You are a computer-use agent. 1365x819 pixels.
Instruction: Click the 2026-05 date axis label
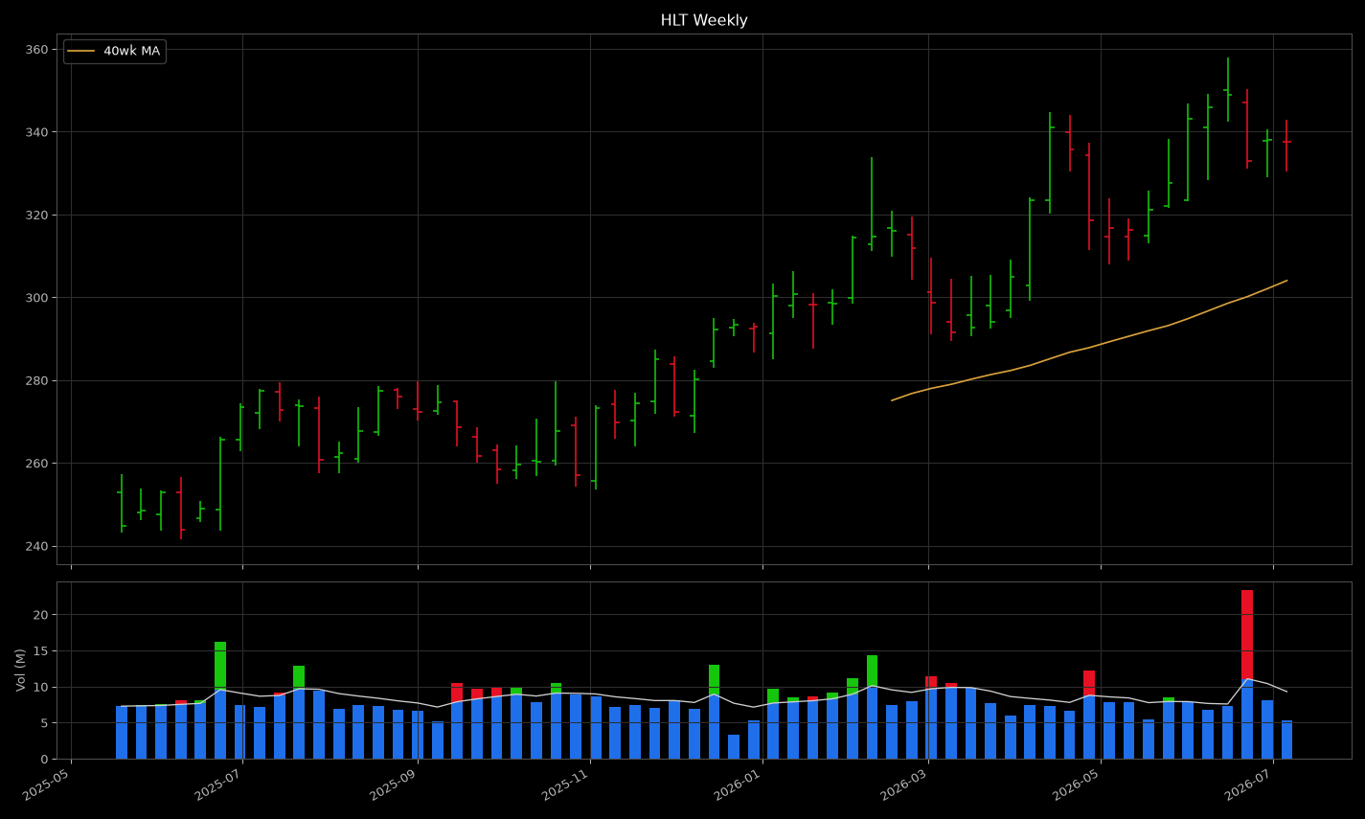[x=1078, y=784]
